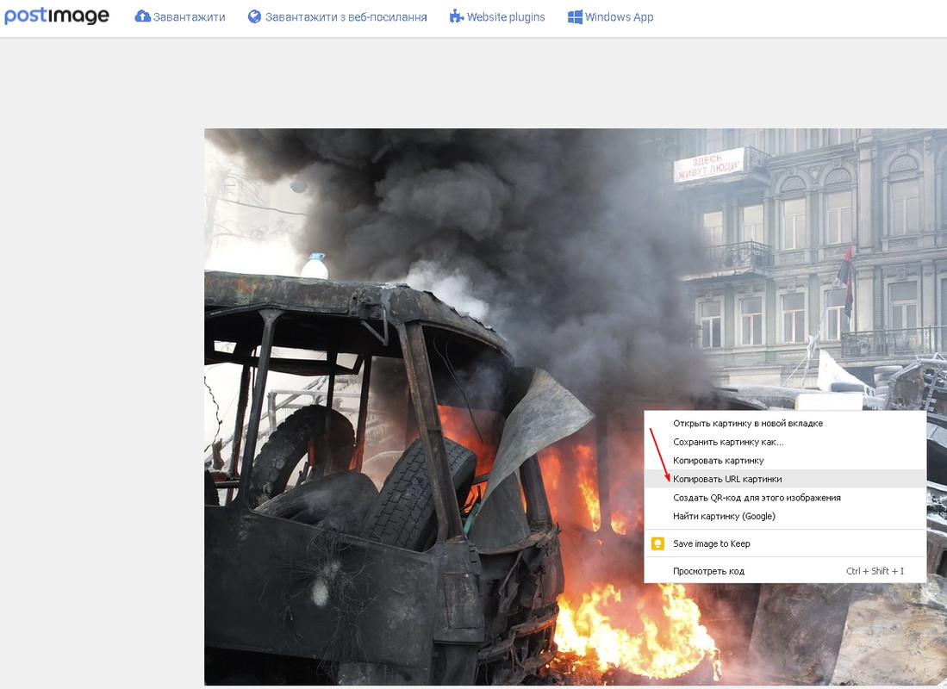Choose Создать QR-код для этого изображения

click(785, 498)
